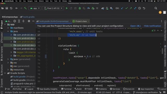Viewport: 167px width, 94px height.
Task: Open the Navigate menu
Action: [30, 1]
